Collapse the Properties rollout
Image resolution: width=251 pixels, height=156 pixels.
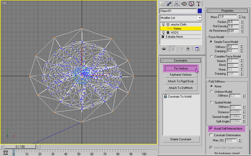pyautogui.click(x=227, y=11)
